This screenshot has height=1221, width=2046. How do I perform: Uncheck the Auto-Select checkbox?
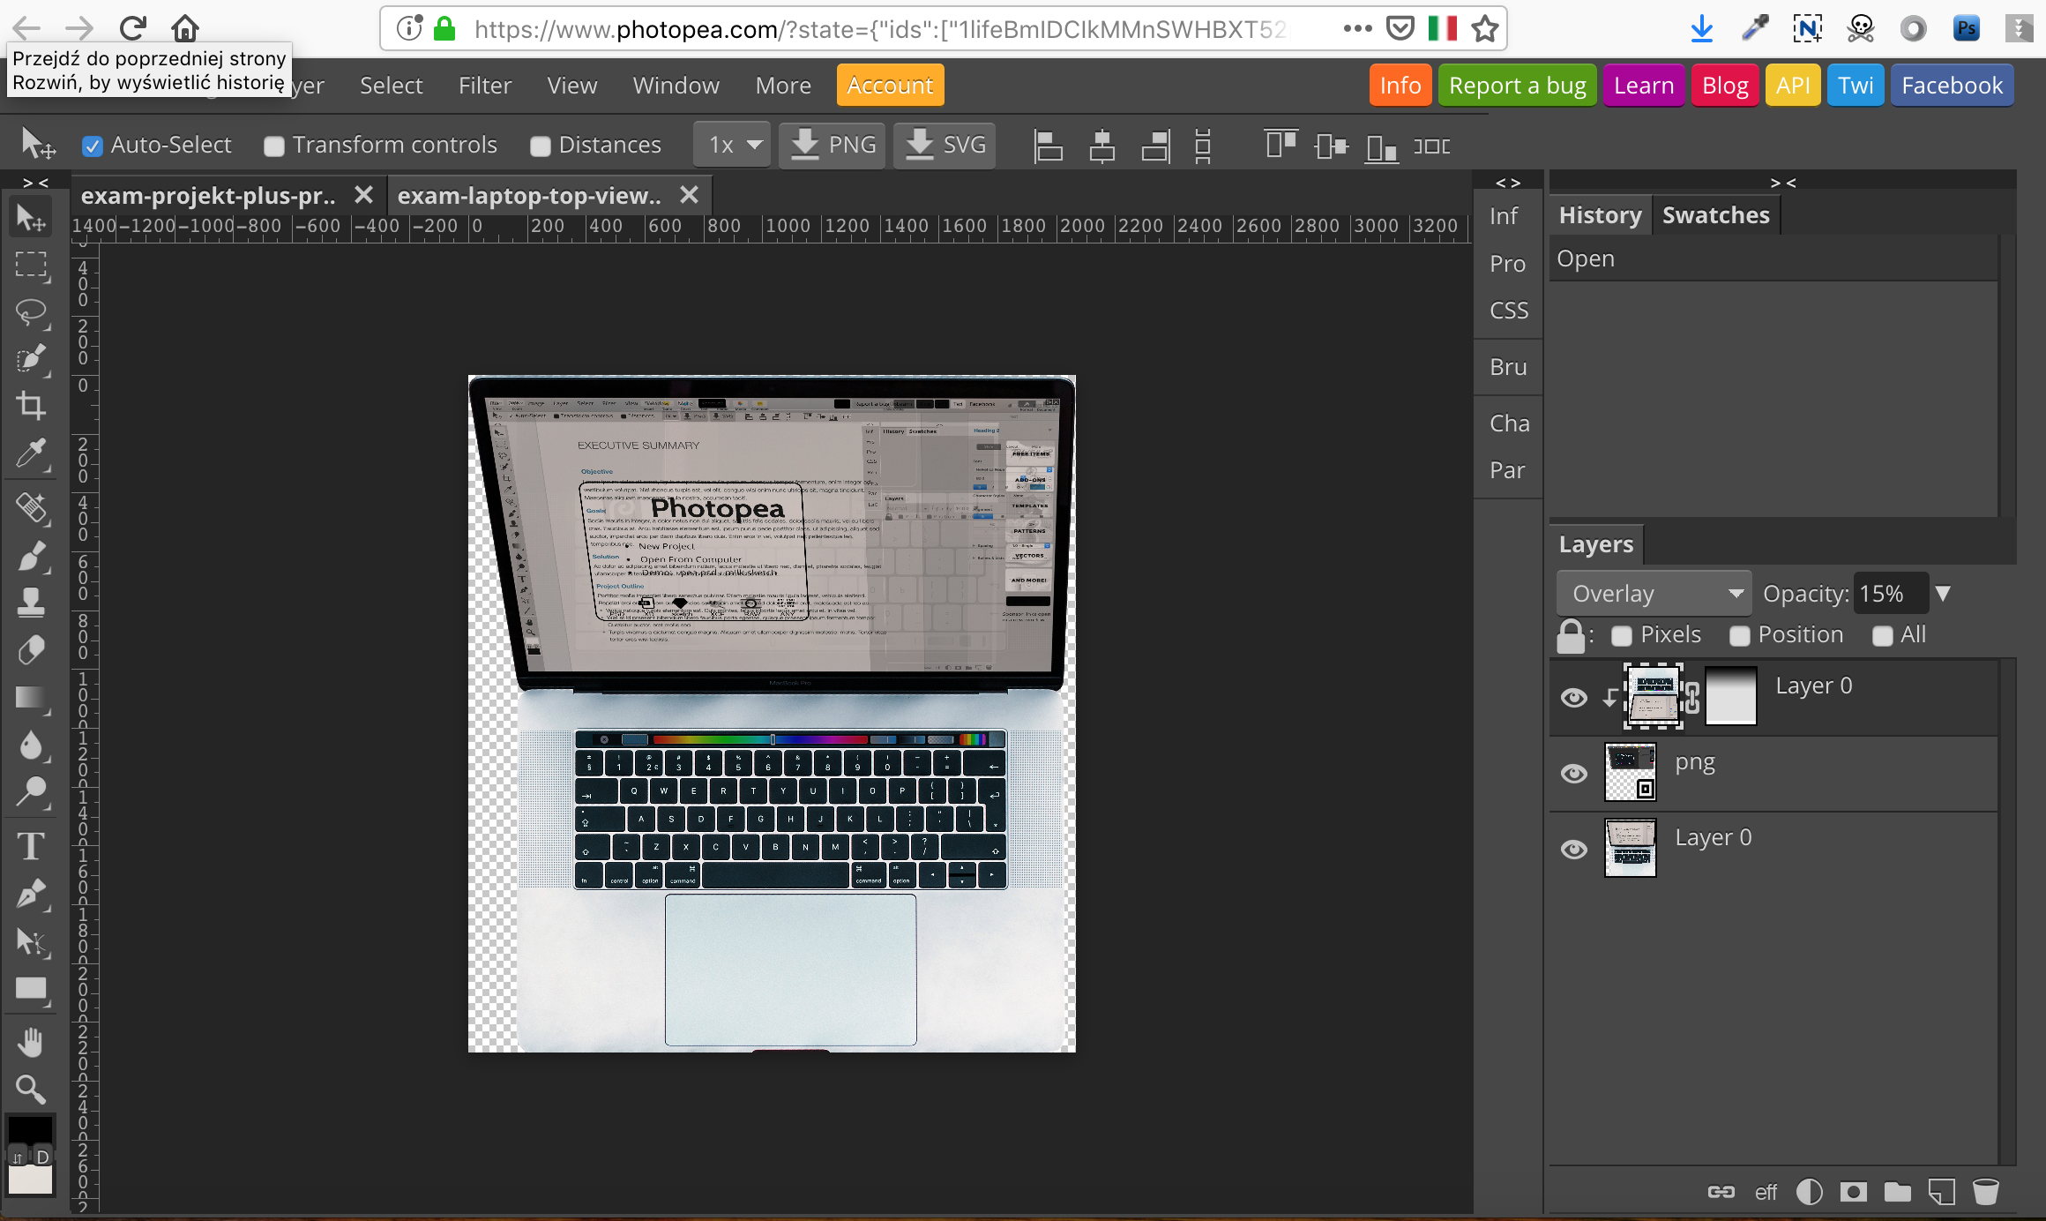pos(92,146)
